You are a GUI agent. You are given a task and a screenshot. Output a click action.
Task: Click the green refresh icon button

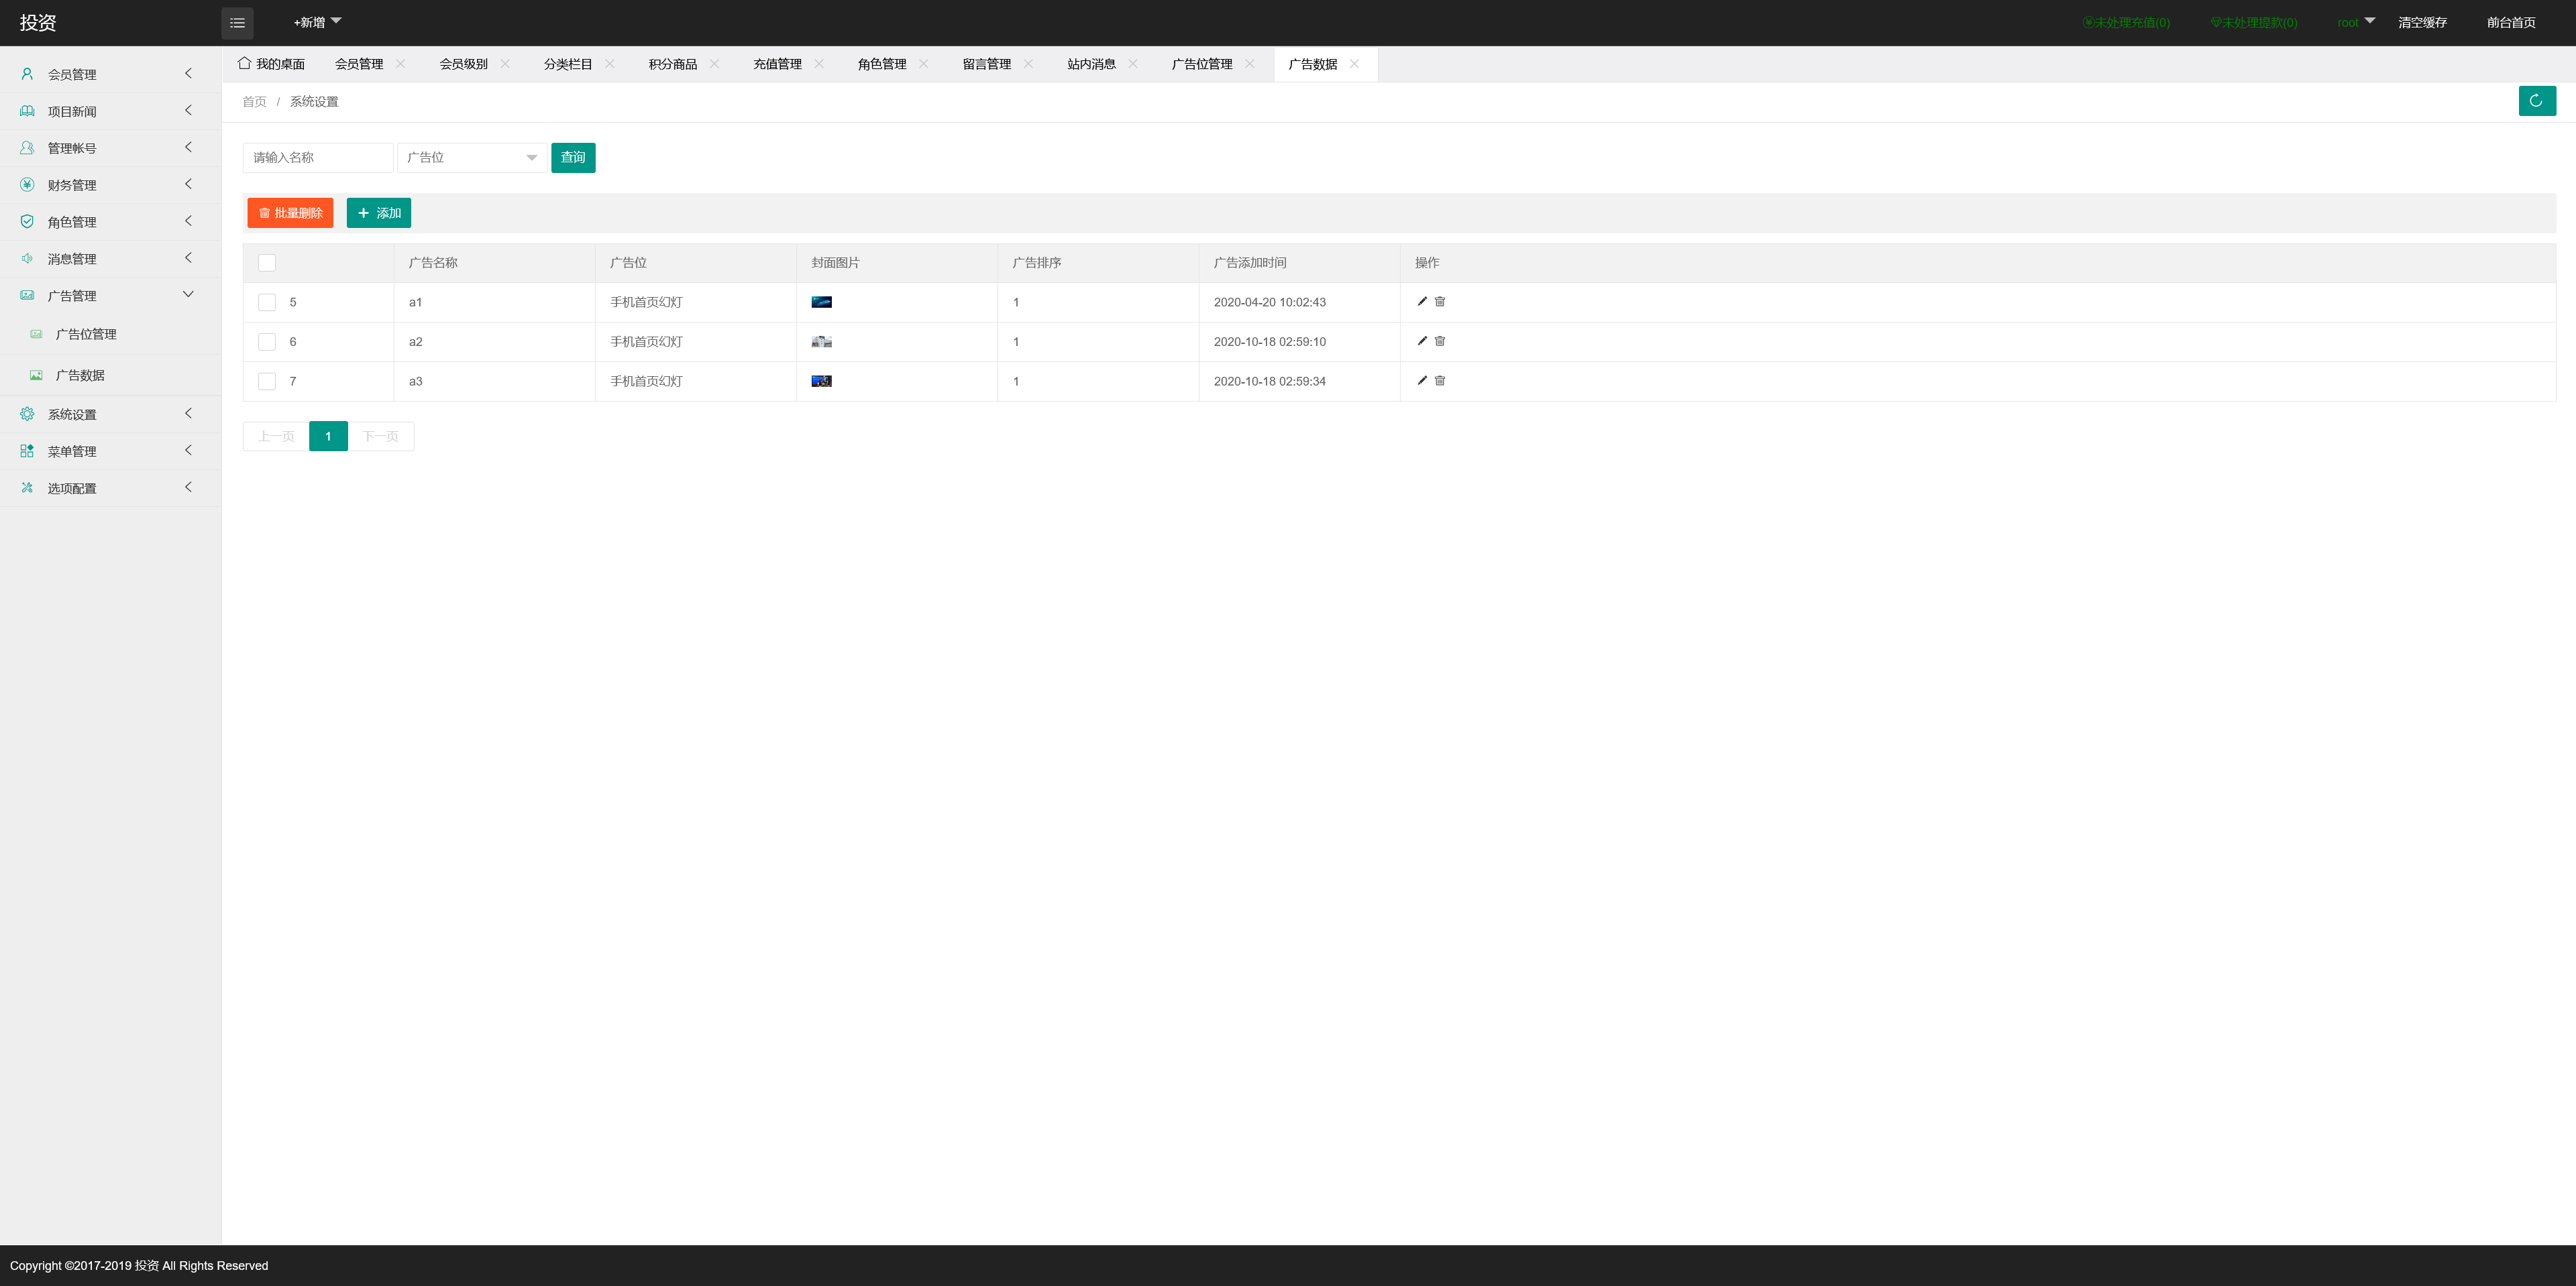pos(2536,101)
